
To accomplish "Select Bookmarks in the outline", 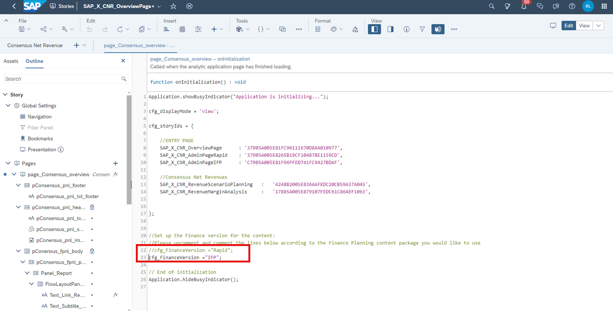I will 40,138.
